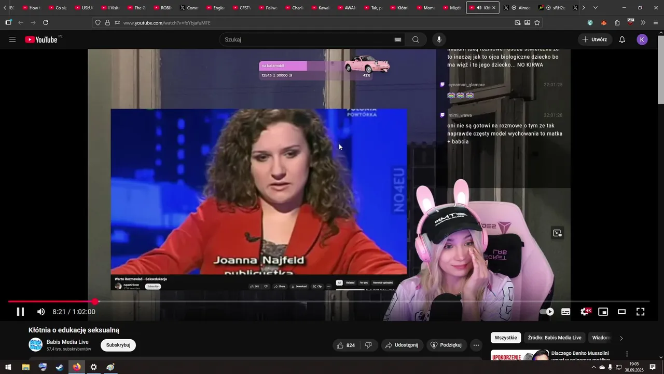
Task: Open the browser application hamburger menu
Action: tap(656, 22)
